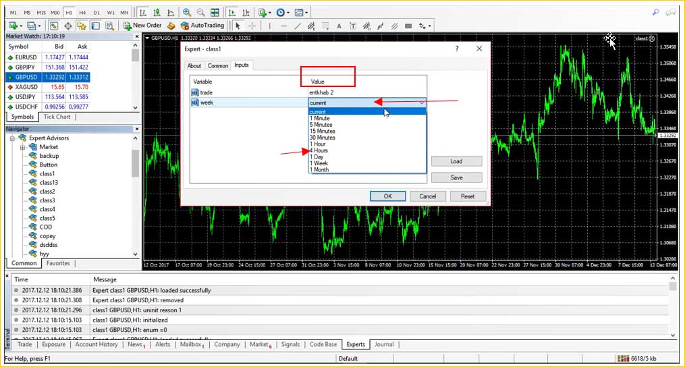Zoom in on the chart

coord(187,13)
